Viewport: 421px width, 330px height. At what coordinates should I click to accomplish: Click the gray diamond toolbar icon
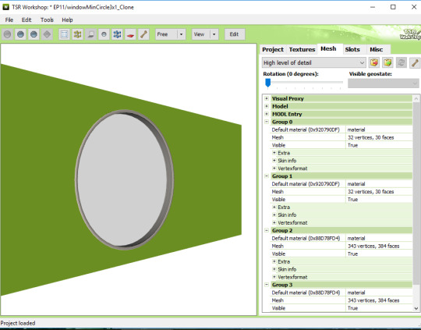47,34
